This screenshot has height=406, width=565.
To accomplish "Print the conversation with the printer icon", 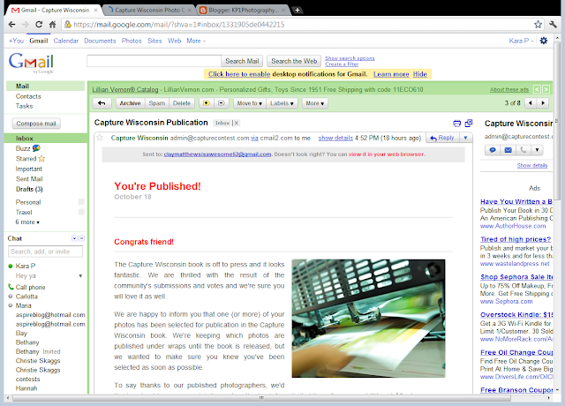I will [456, 124].
